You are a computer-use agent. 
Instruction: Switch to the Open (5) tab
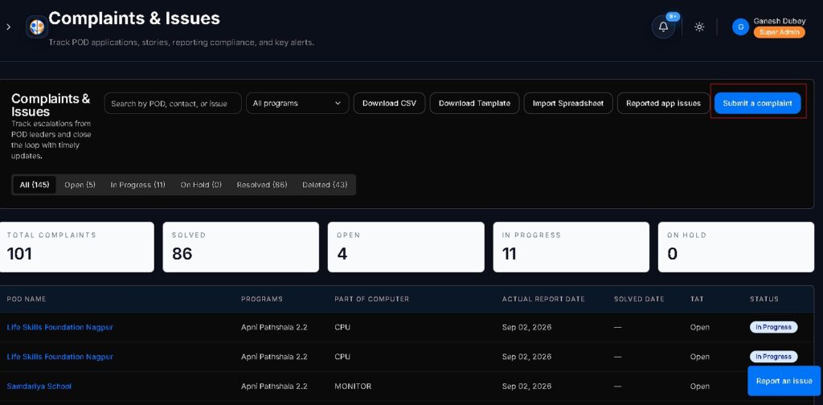point(80,185)
